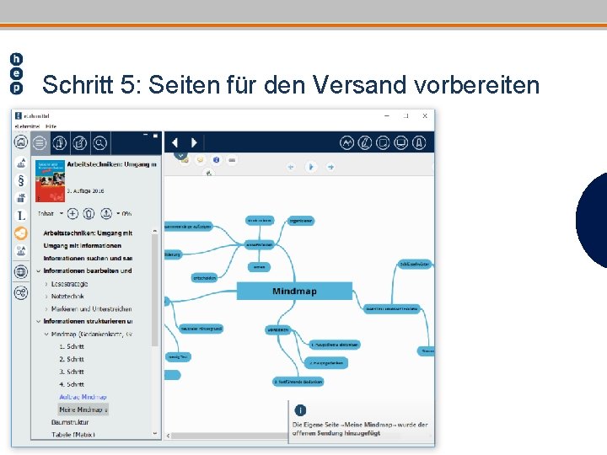
Task: Click the book cover thumbnail
Action: click(50, 181)
